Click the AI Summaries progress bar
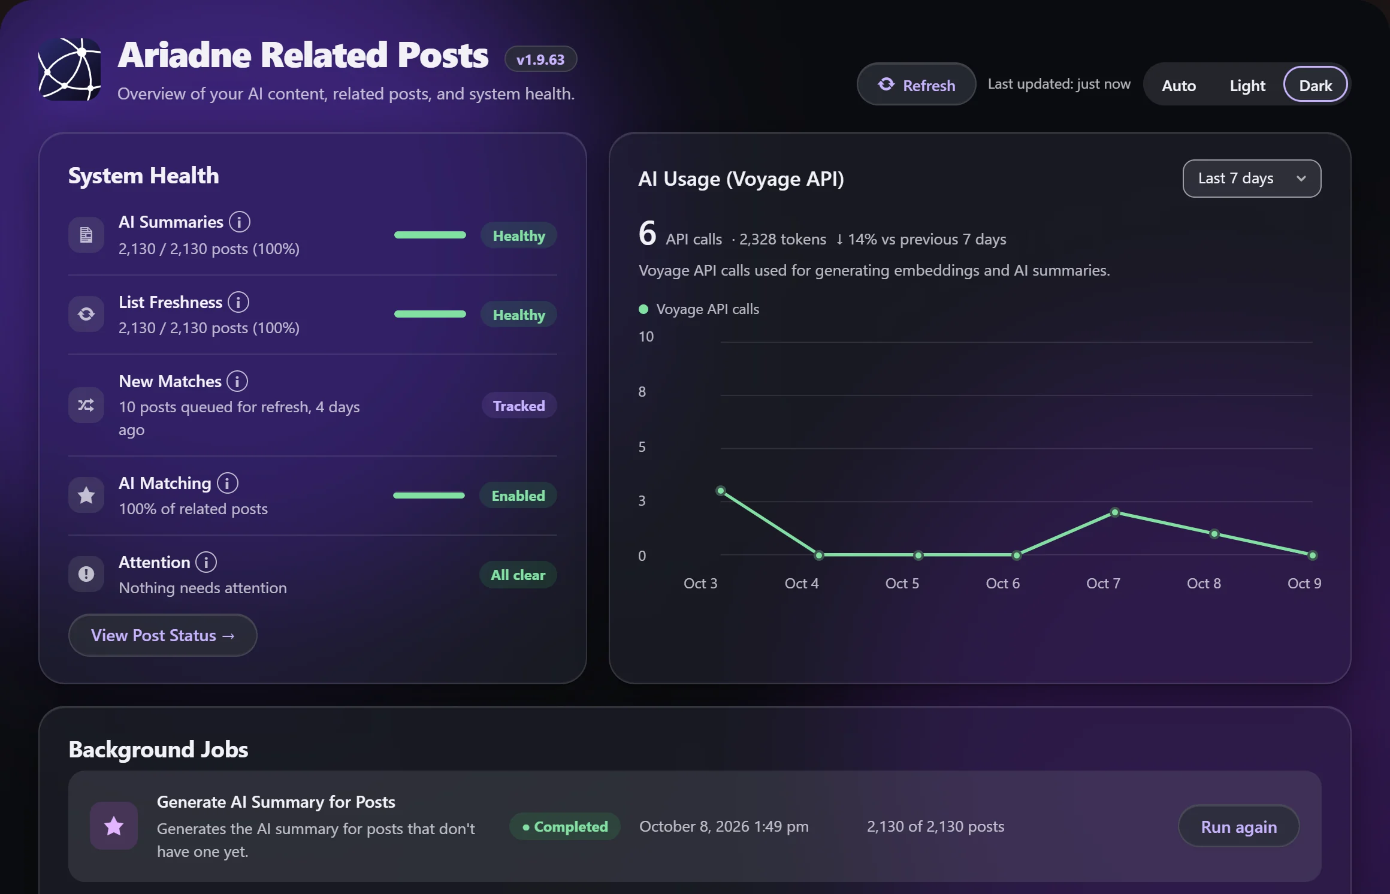 [430, 235]
